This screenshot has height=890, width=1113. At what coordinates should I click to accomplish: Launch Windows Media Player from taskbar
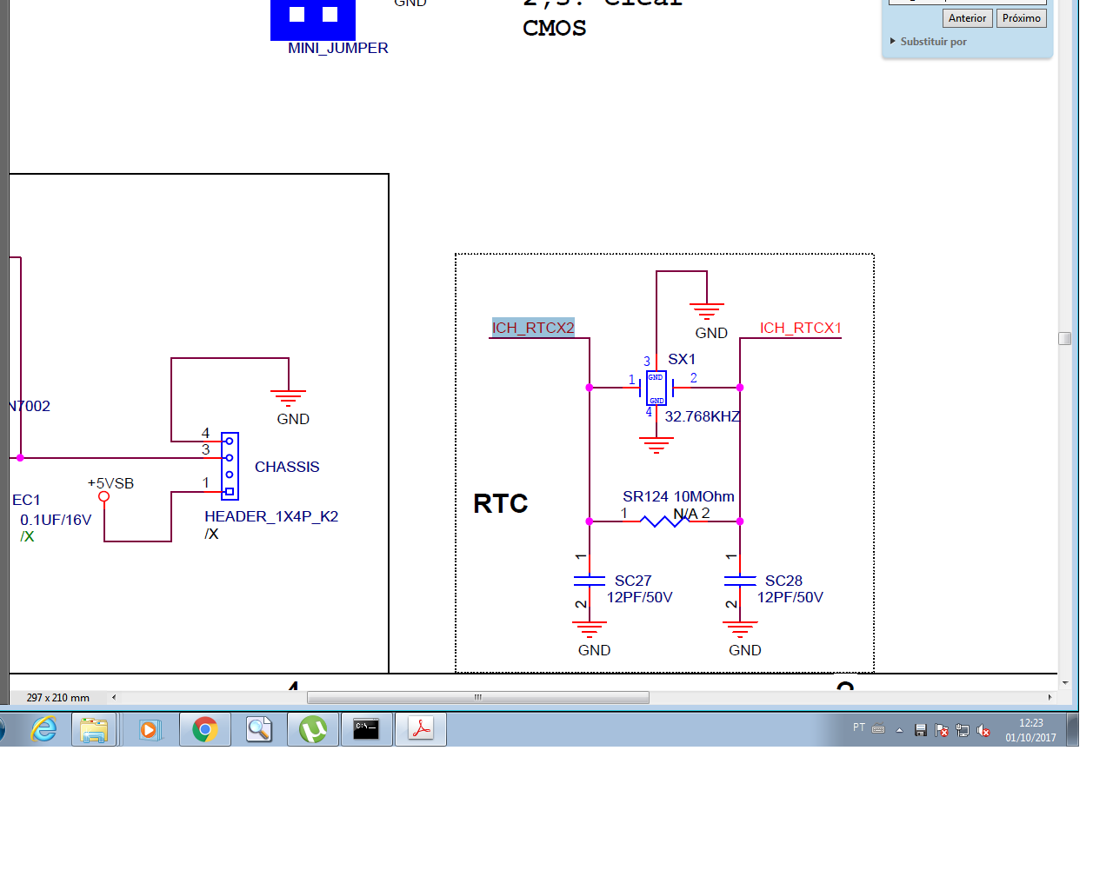150,729
